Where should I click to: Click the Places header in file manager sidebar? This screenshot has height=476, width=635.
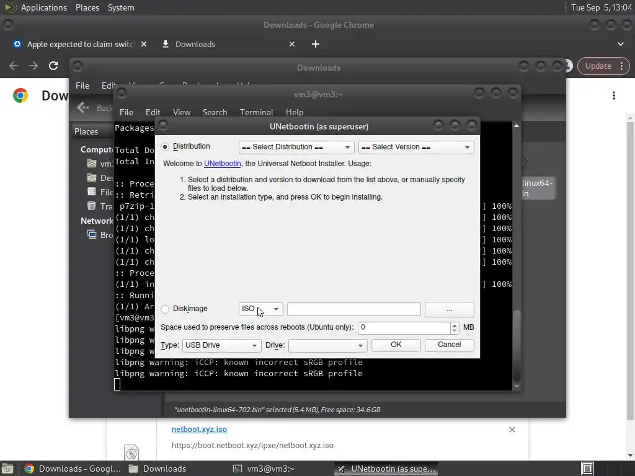pos(86,131)
